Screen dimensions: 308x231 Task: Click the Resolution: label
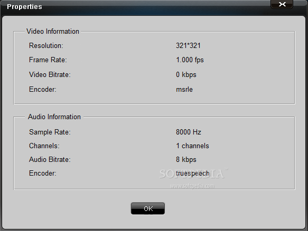click(x=46, y=46)
